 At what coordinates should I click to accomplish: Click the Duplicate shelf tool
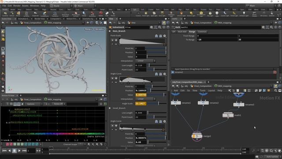tap(35, 14)
